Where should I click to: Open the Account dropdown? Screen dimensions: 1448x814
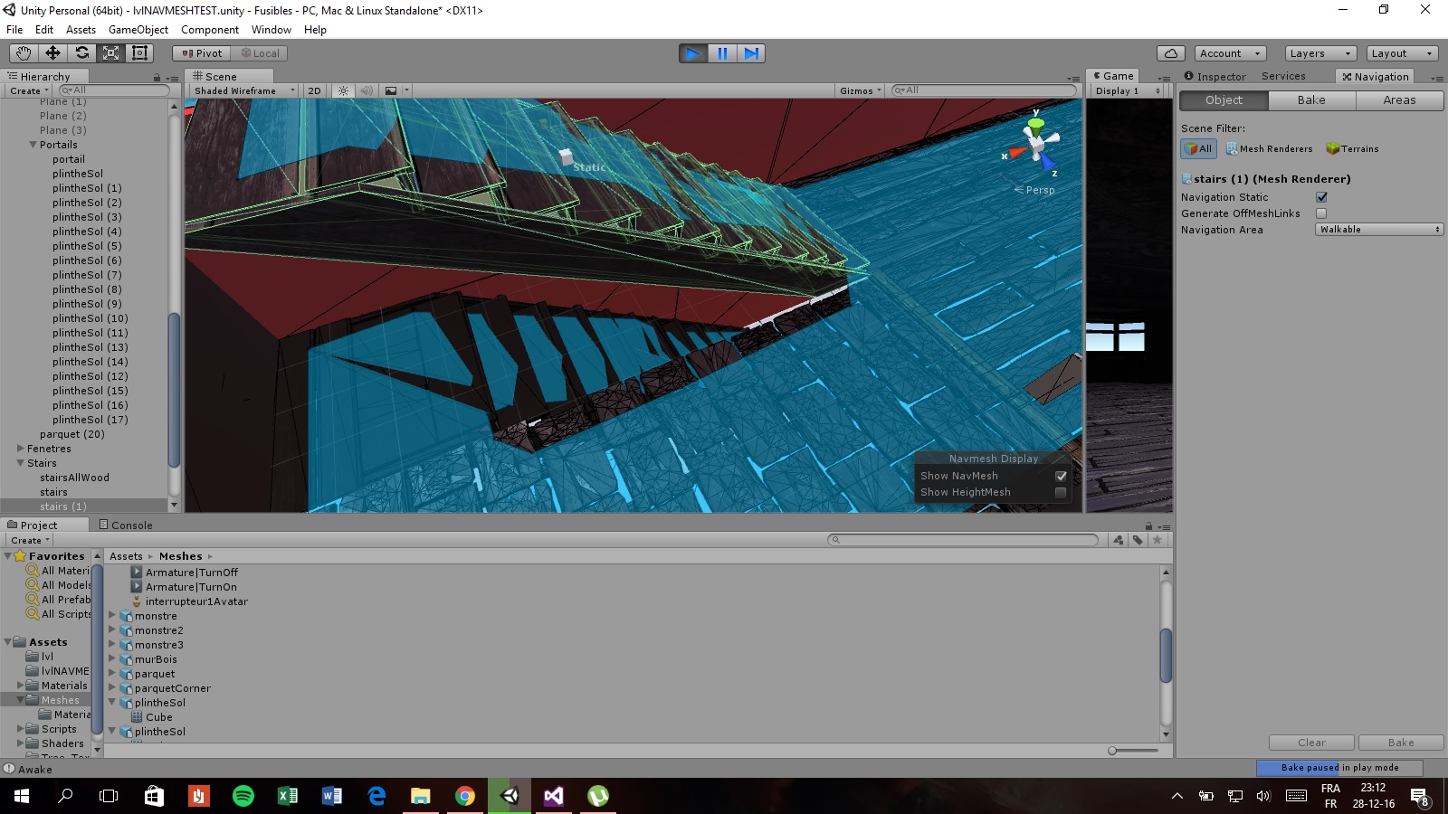tap(1230, 53)
